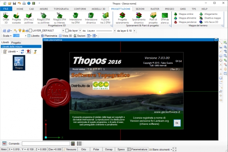Expand Progettazione 3D group launcher
Screen dimensions: 228x152
[x=111, y=26]
